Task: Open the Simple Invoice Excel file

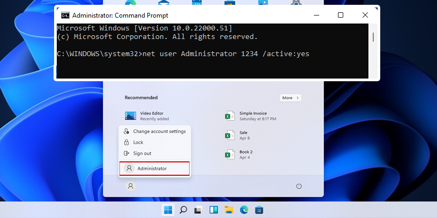Action: click(x=250, y=116)
